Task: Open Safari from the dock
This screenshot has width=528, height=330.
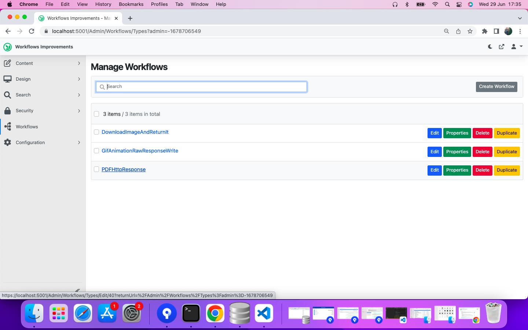Action: (x=83, y=313)
